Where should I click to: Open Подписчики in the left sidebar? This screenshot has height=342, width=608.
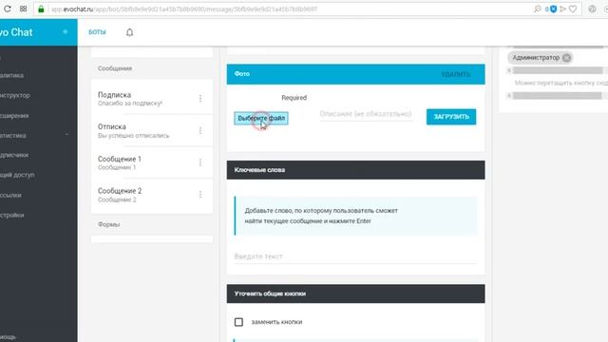pyautogui.click(x=14, y=155)
